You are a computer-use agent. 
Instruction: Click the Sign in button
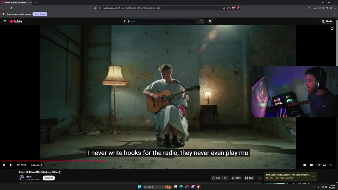pos(327,21)
